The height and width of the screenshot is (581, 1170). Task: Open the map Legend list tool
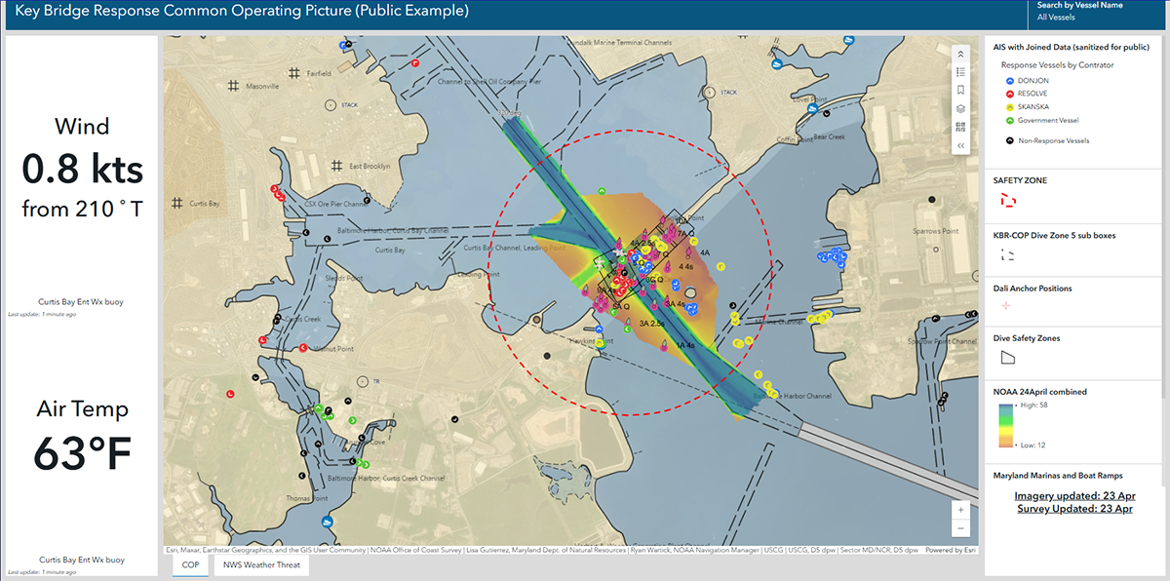point(960,72)
